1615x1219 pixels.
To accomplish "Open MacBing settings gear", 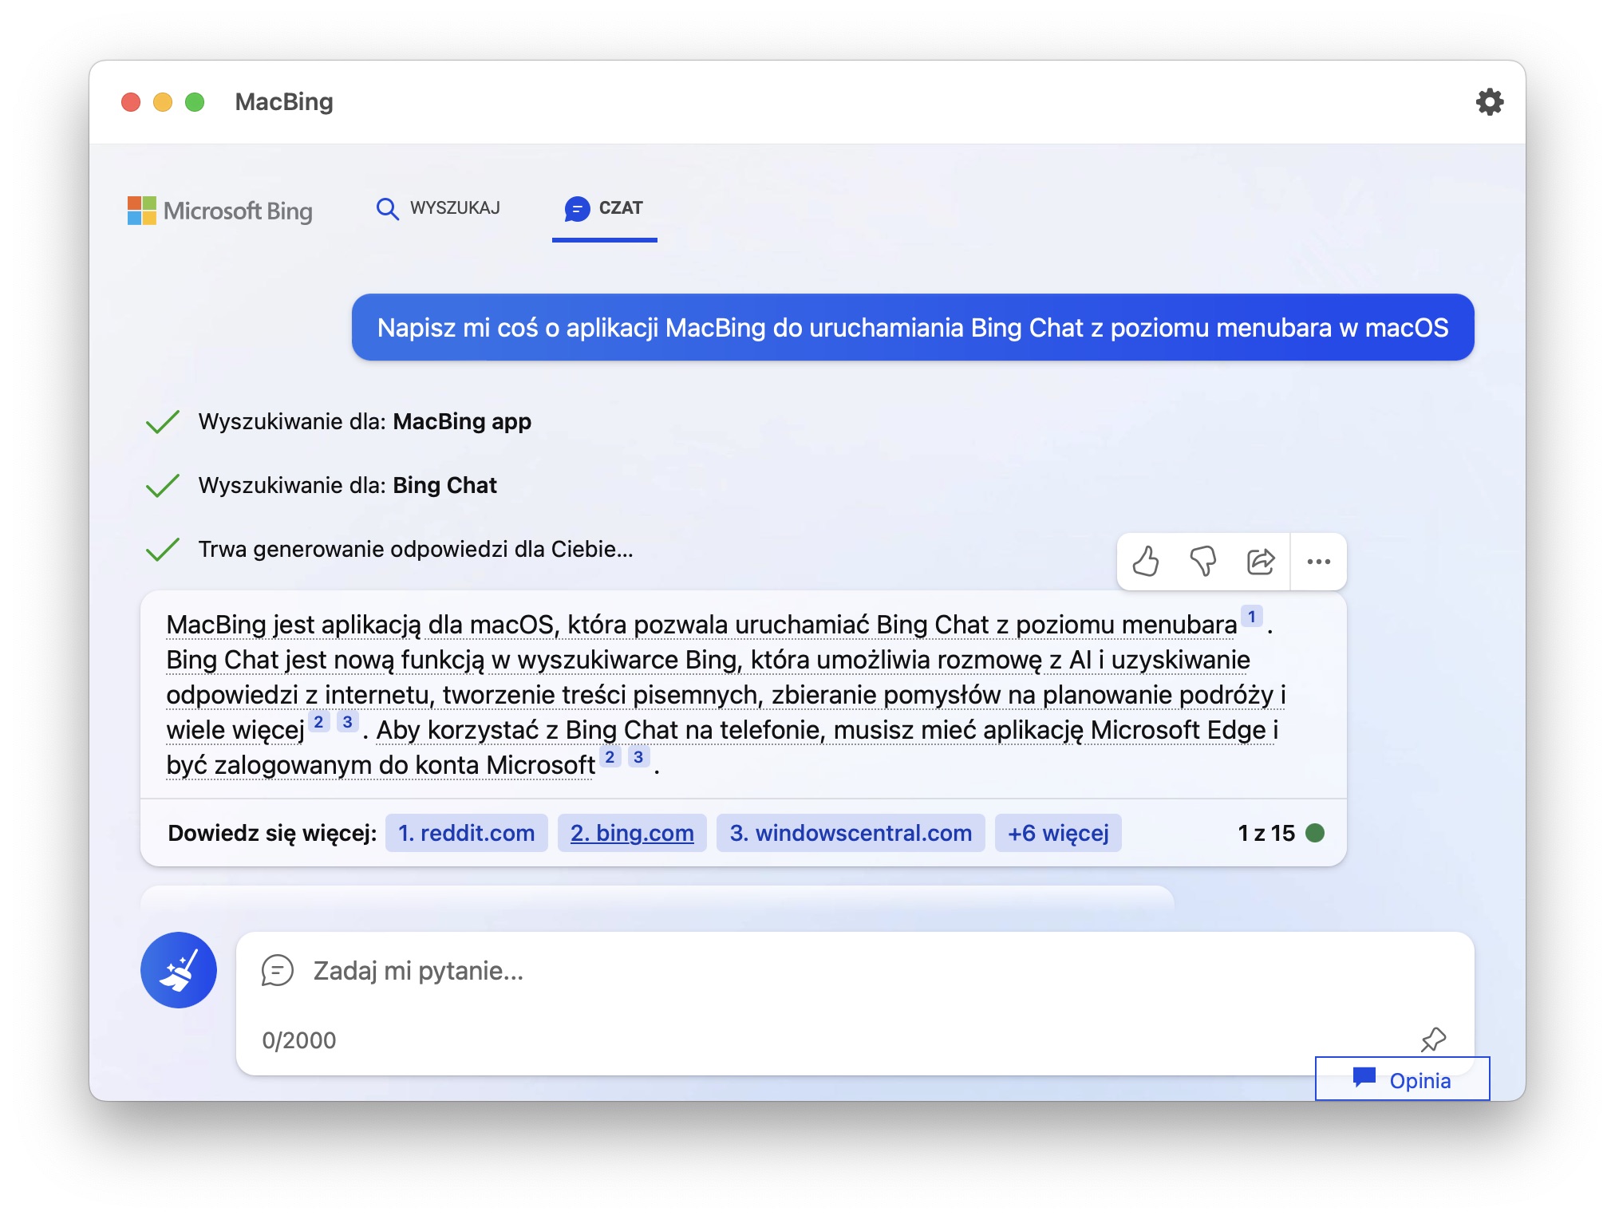I will point(1489,102).
